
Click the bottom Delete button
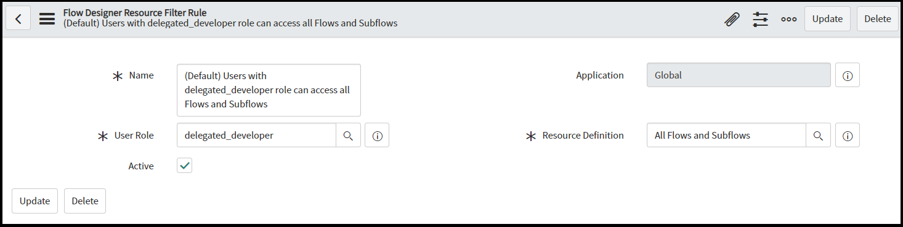point(85,201)
